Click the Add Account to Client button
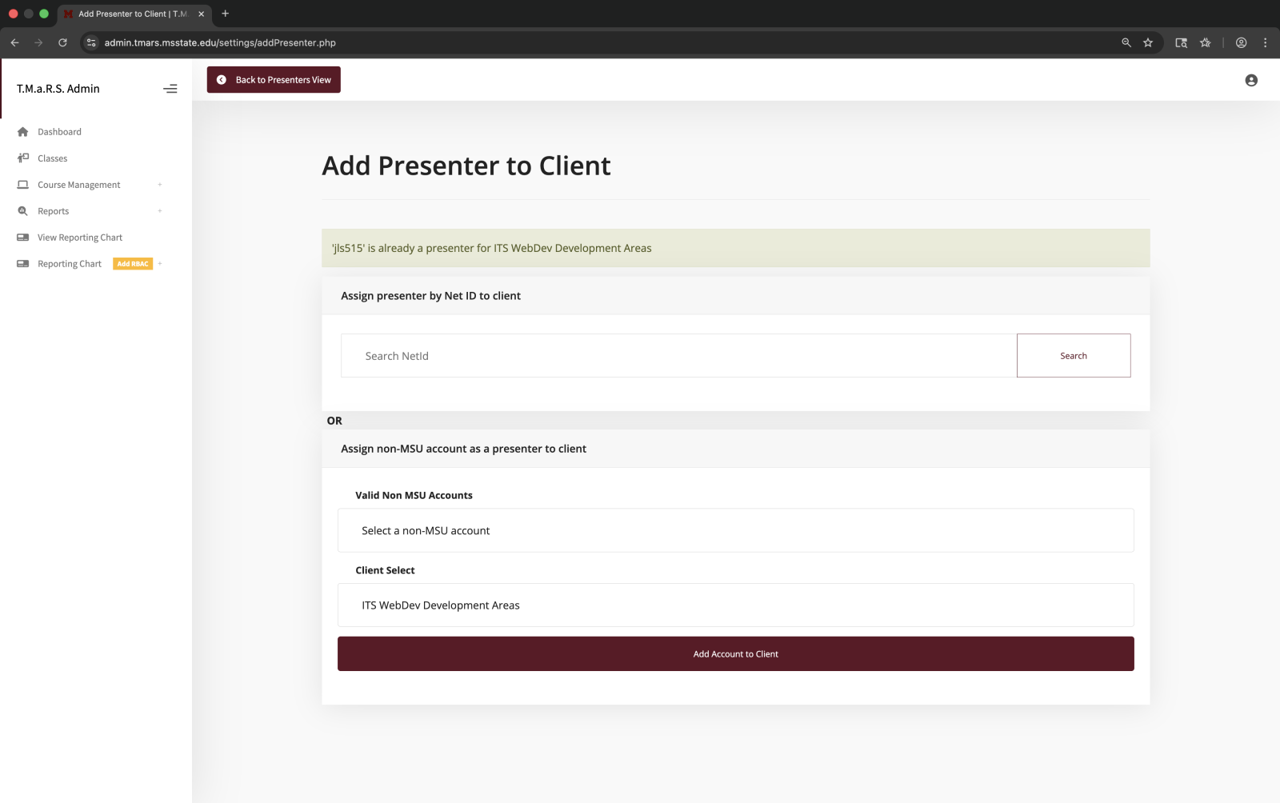Viewport: 1280px width, 803px height. [735, 653]
